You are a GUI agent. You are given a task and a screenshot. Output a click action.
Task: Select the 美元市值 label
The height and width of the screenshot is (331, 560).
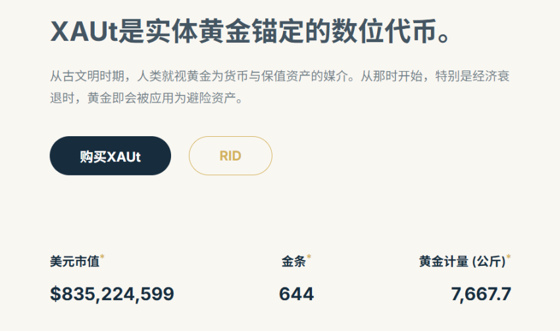click(74, 261)
